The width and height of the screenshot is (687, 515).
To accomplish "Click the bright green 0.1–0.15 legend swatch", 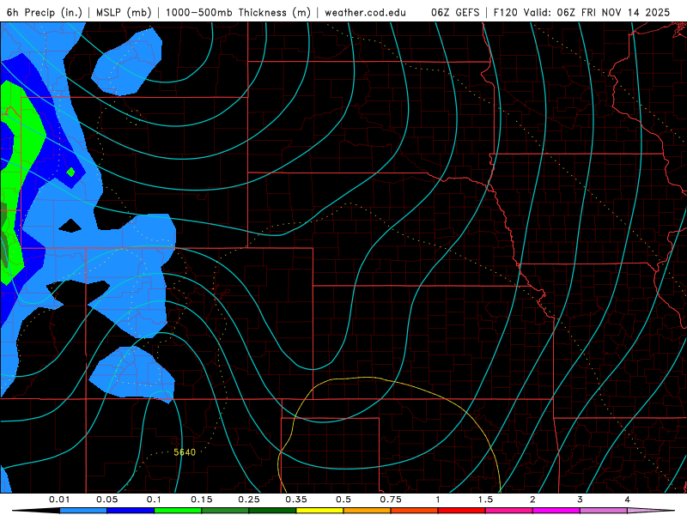I will click(178, 511).
